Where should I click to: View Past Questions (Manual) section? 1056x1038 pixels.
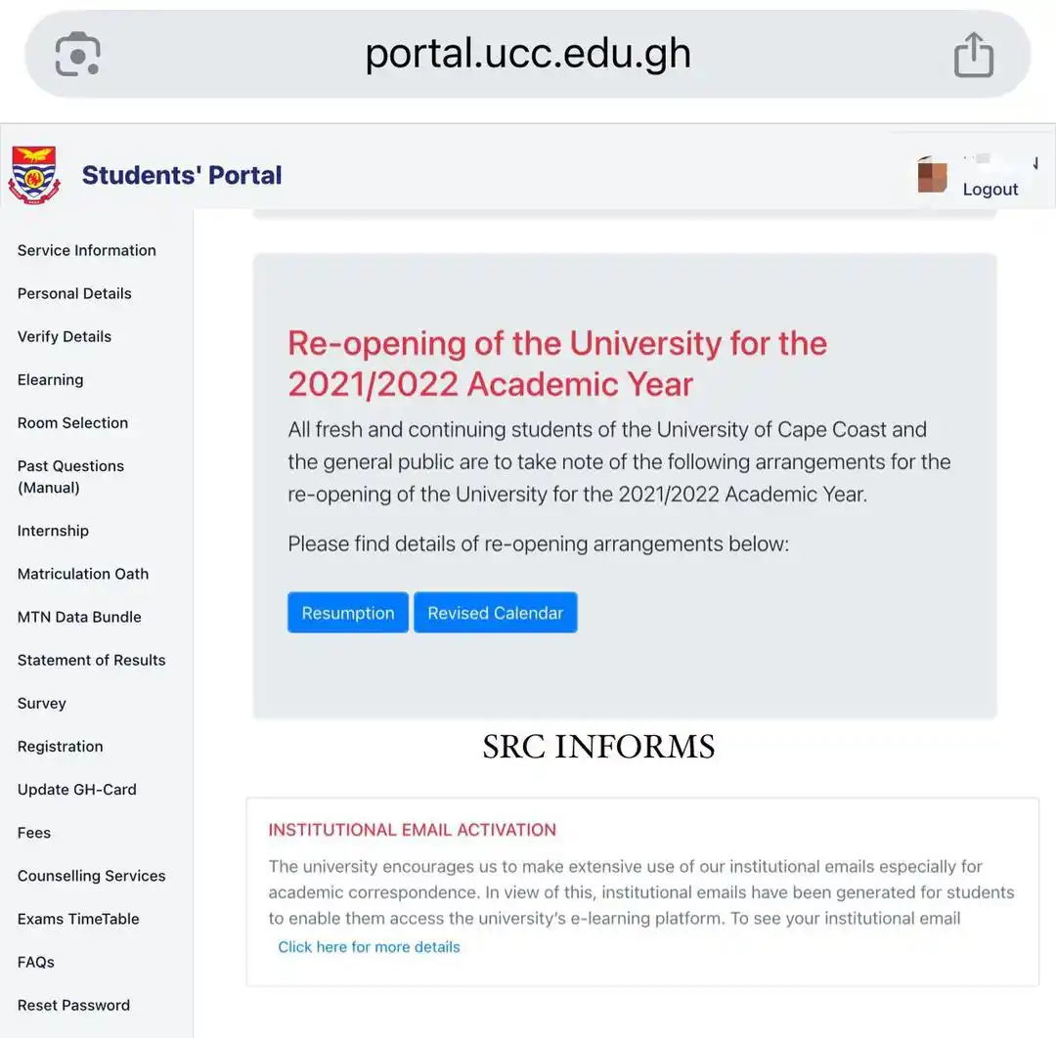[70, 476]
